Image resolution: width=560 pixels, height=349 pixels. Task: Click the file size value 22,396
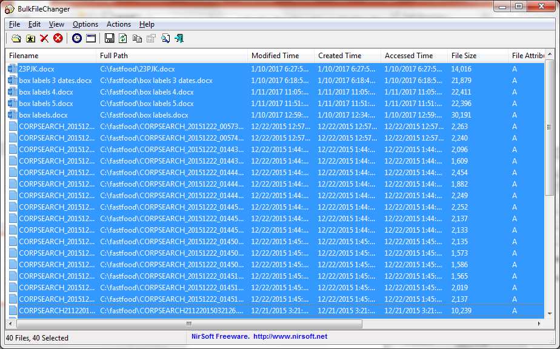(461, 104)
